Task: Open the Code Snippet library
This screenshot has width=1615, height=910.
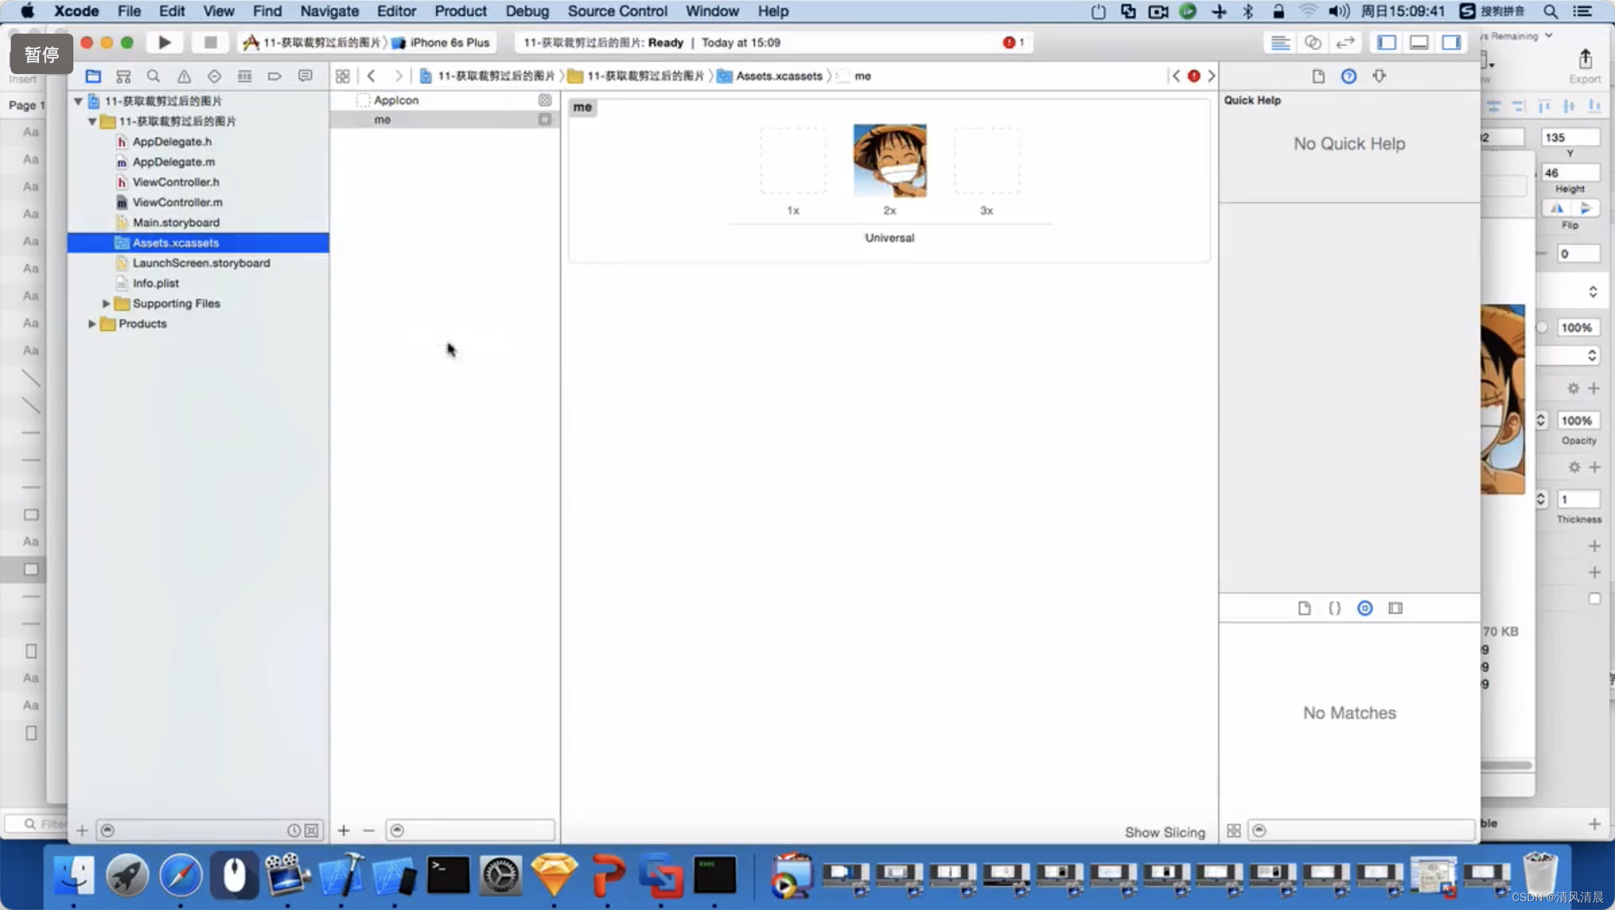Action: pos(1334,608)
